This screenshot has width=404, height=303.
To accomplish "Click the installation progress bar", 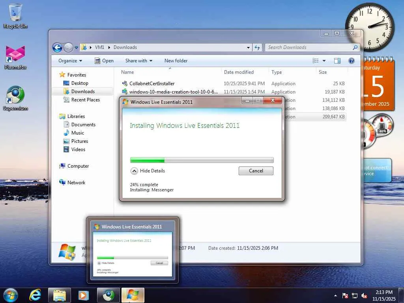I will pyautogui.click(x=202, y=160).
